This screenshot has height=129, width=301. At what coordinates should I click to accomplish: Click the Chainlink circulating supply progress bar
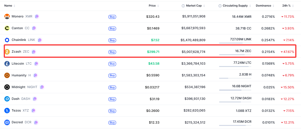point(235,43)
